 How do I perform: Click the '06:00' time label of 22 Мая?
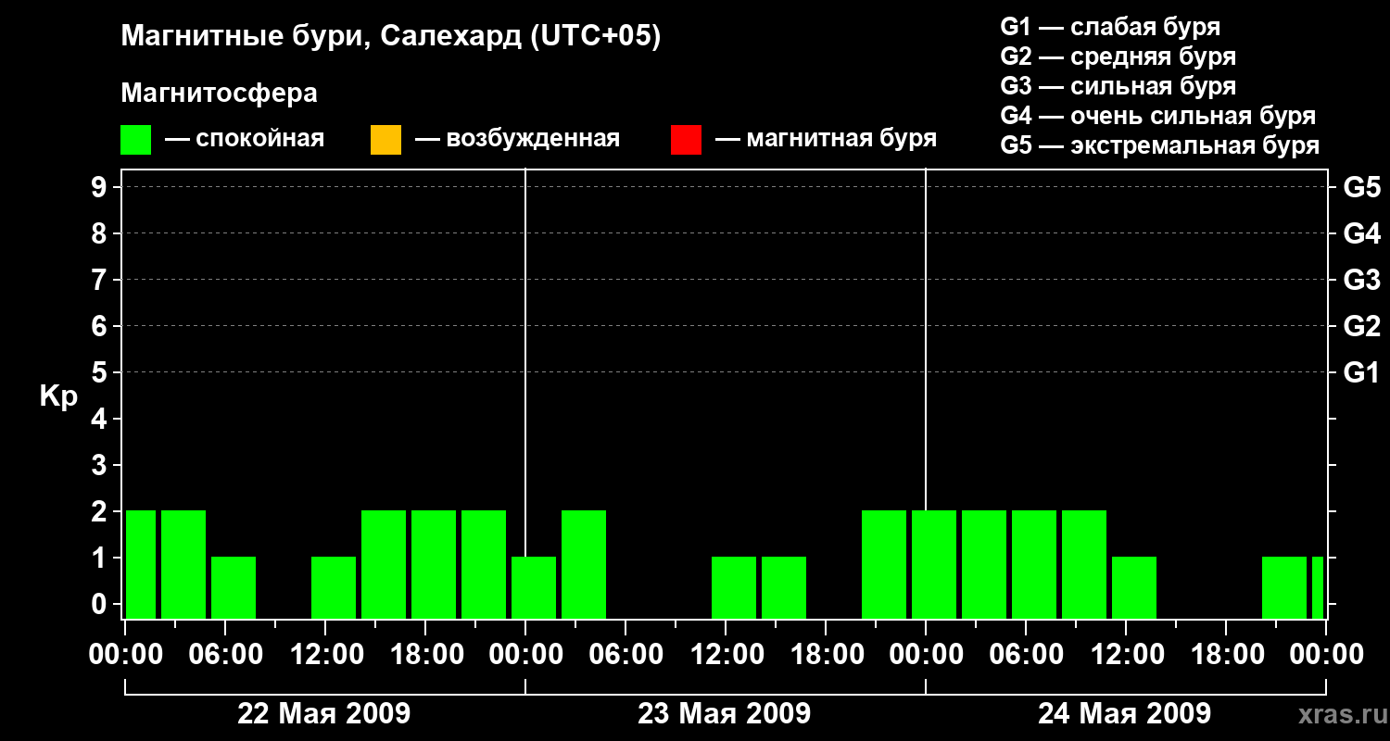[226, 654]
